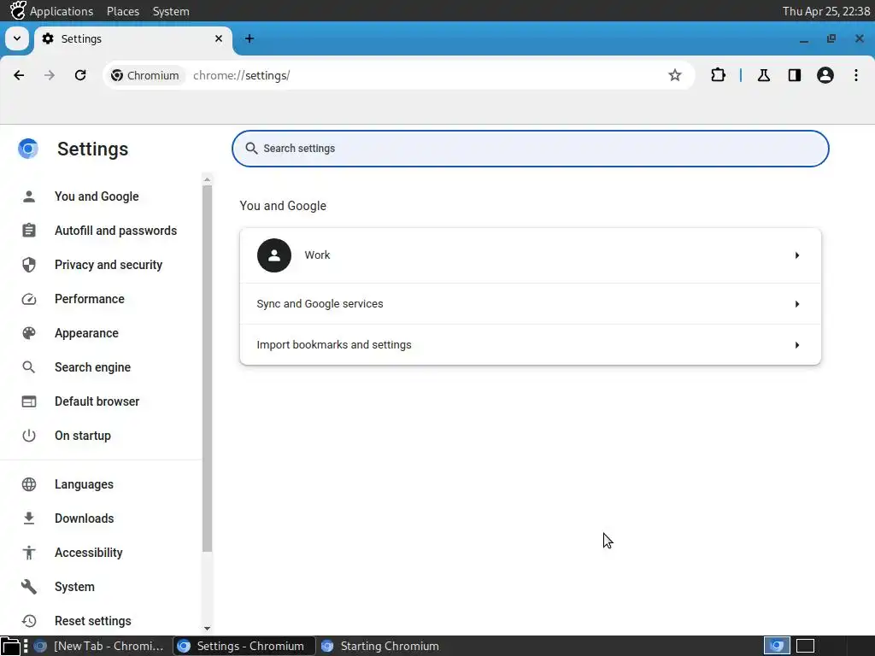Click the Autofill clipboard icon

click(x=29, y=231)
